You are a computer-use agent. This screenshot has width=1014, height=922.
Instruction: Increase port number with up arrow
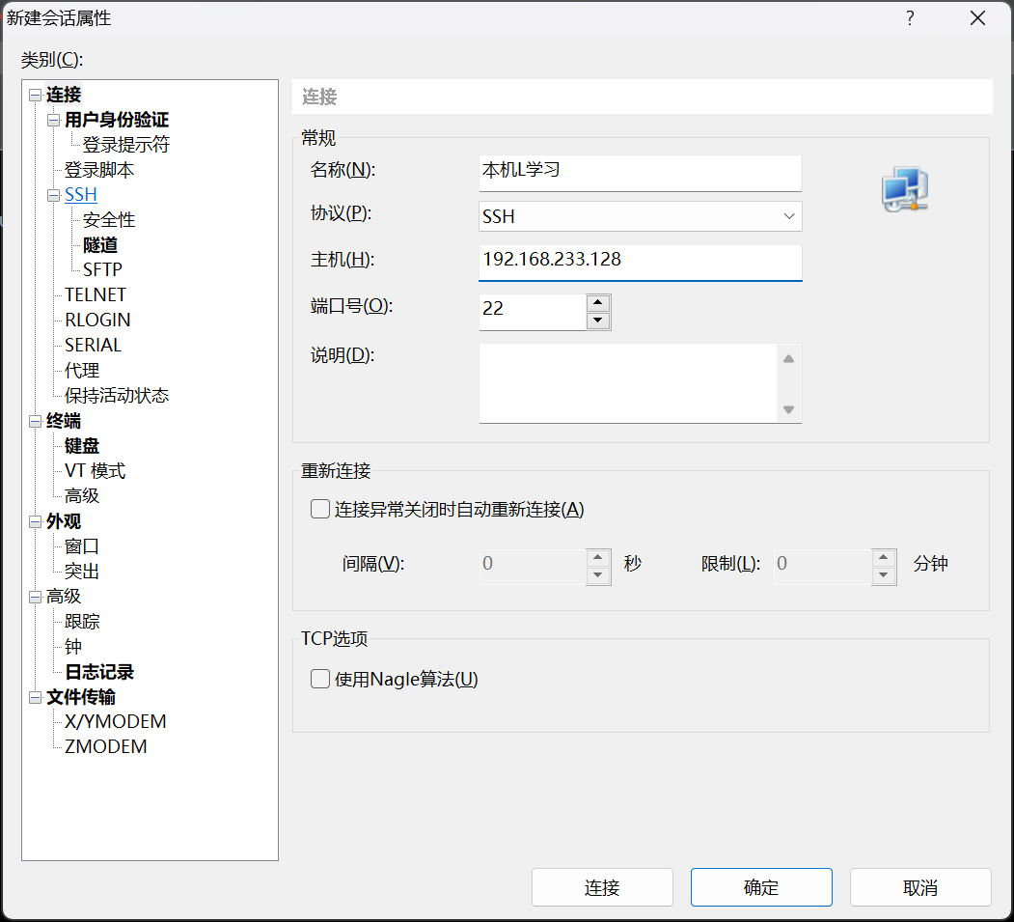point(598,302)
